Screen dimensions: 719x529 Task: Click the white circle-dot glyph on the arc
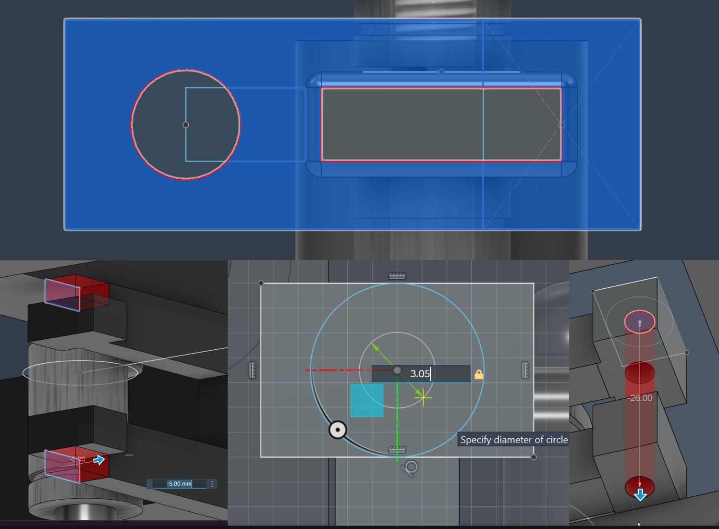click(338, 430)
